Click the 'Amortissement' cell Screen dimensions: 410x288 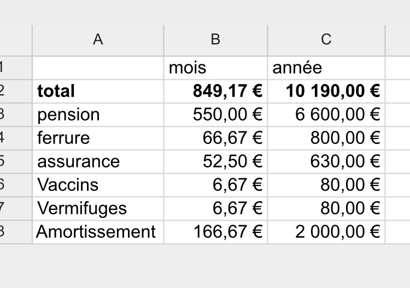point(98,232)
